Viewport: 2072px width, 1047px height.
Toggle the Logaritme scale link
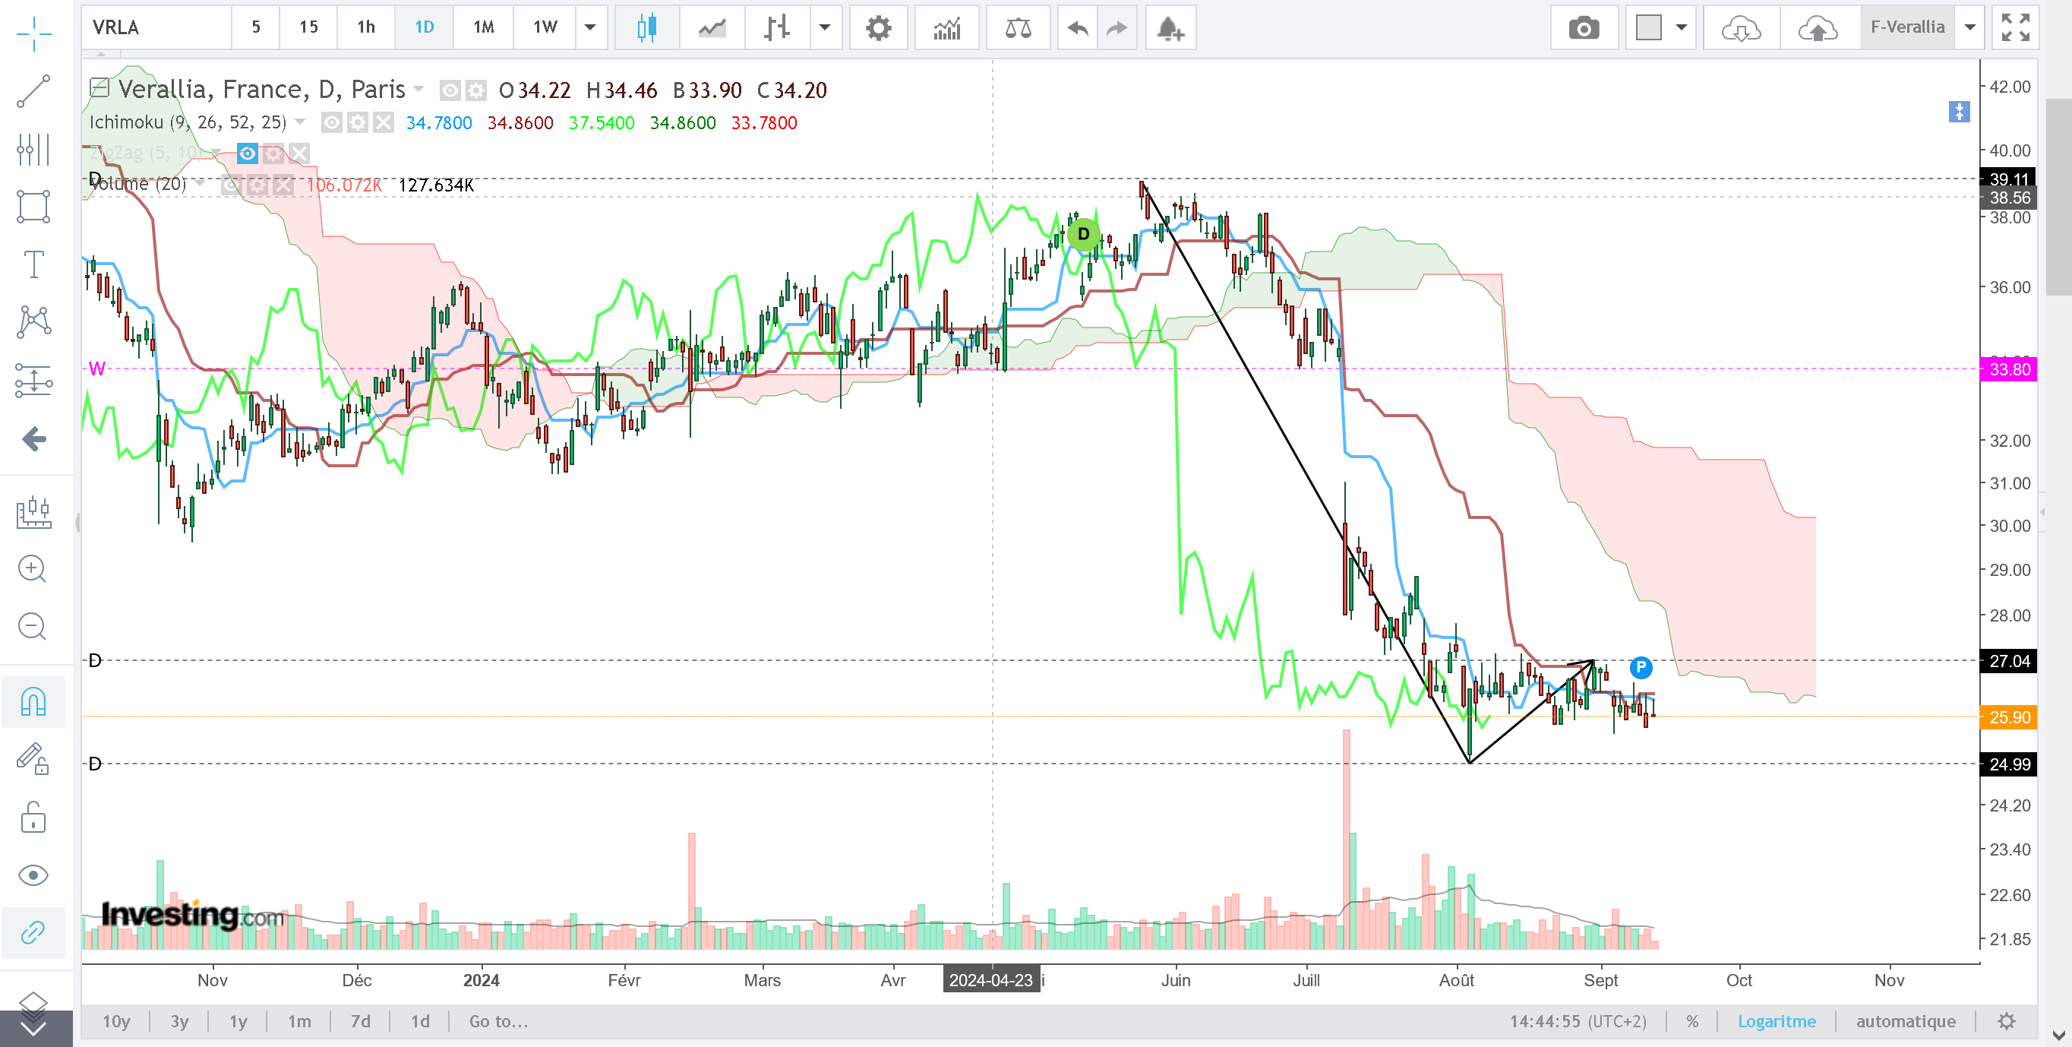(1776, 1021)
